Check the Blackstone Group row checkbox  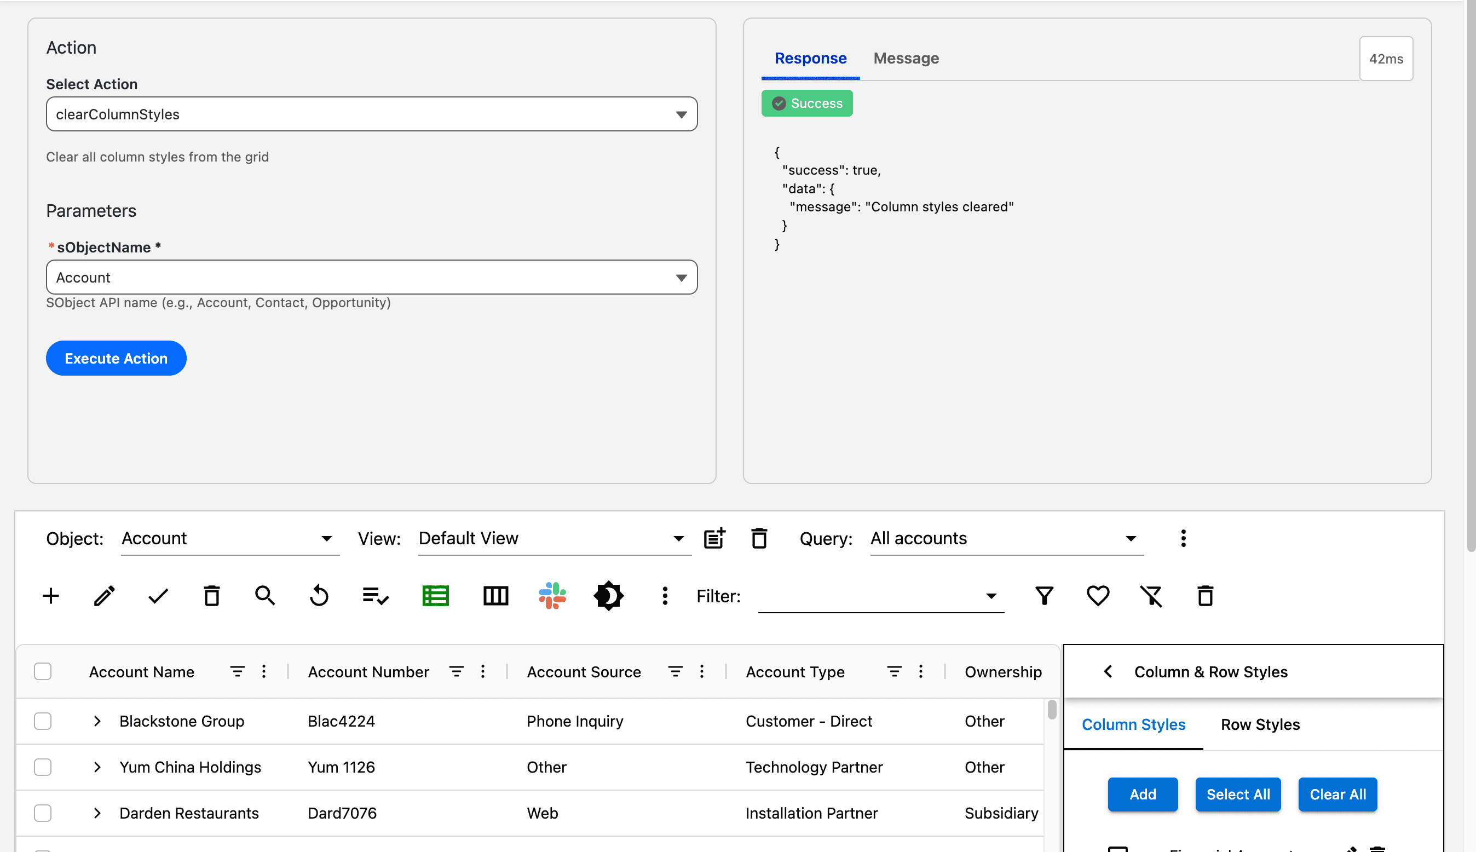[43, 721]
